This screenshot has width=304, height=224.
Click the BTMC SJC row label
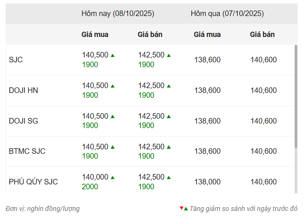point(27,151)
